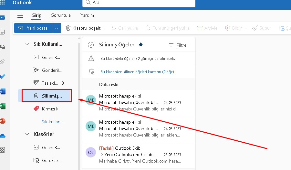The image size is (291, 170).
Task: Open Gelen Kutusu under Sık Kullanılanlar
Action: pyautogui.click(x=47, y=57)
